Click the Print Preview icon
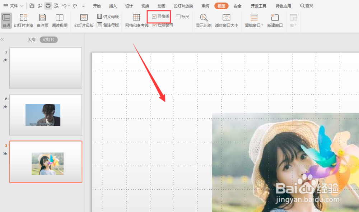The height and width of the screenshot is (212, 359). click(56, 6)
